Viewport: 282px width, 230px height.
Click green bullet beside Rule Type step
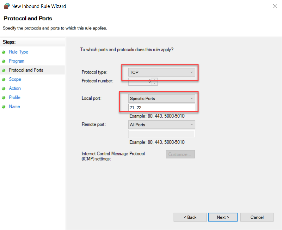(4, 52)
